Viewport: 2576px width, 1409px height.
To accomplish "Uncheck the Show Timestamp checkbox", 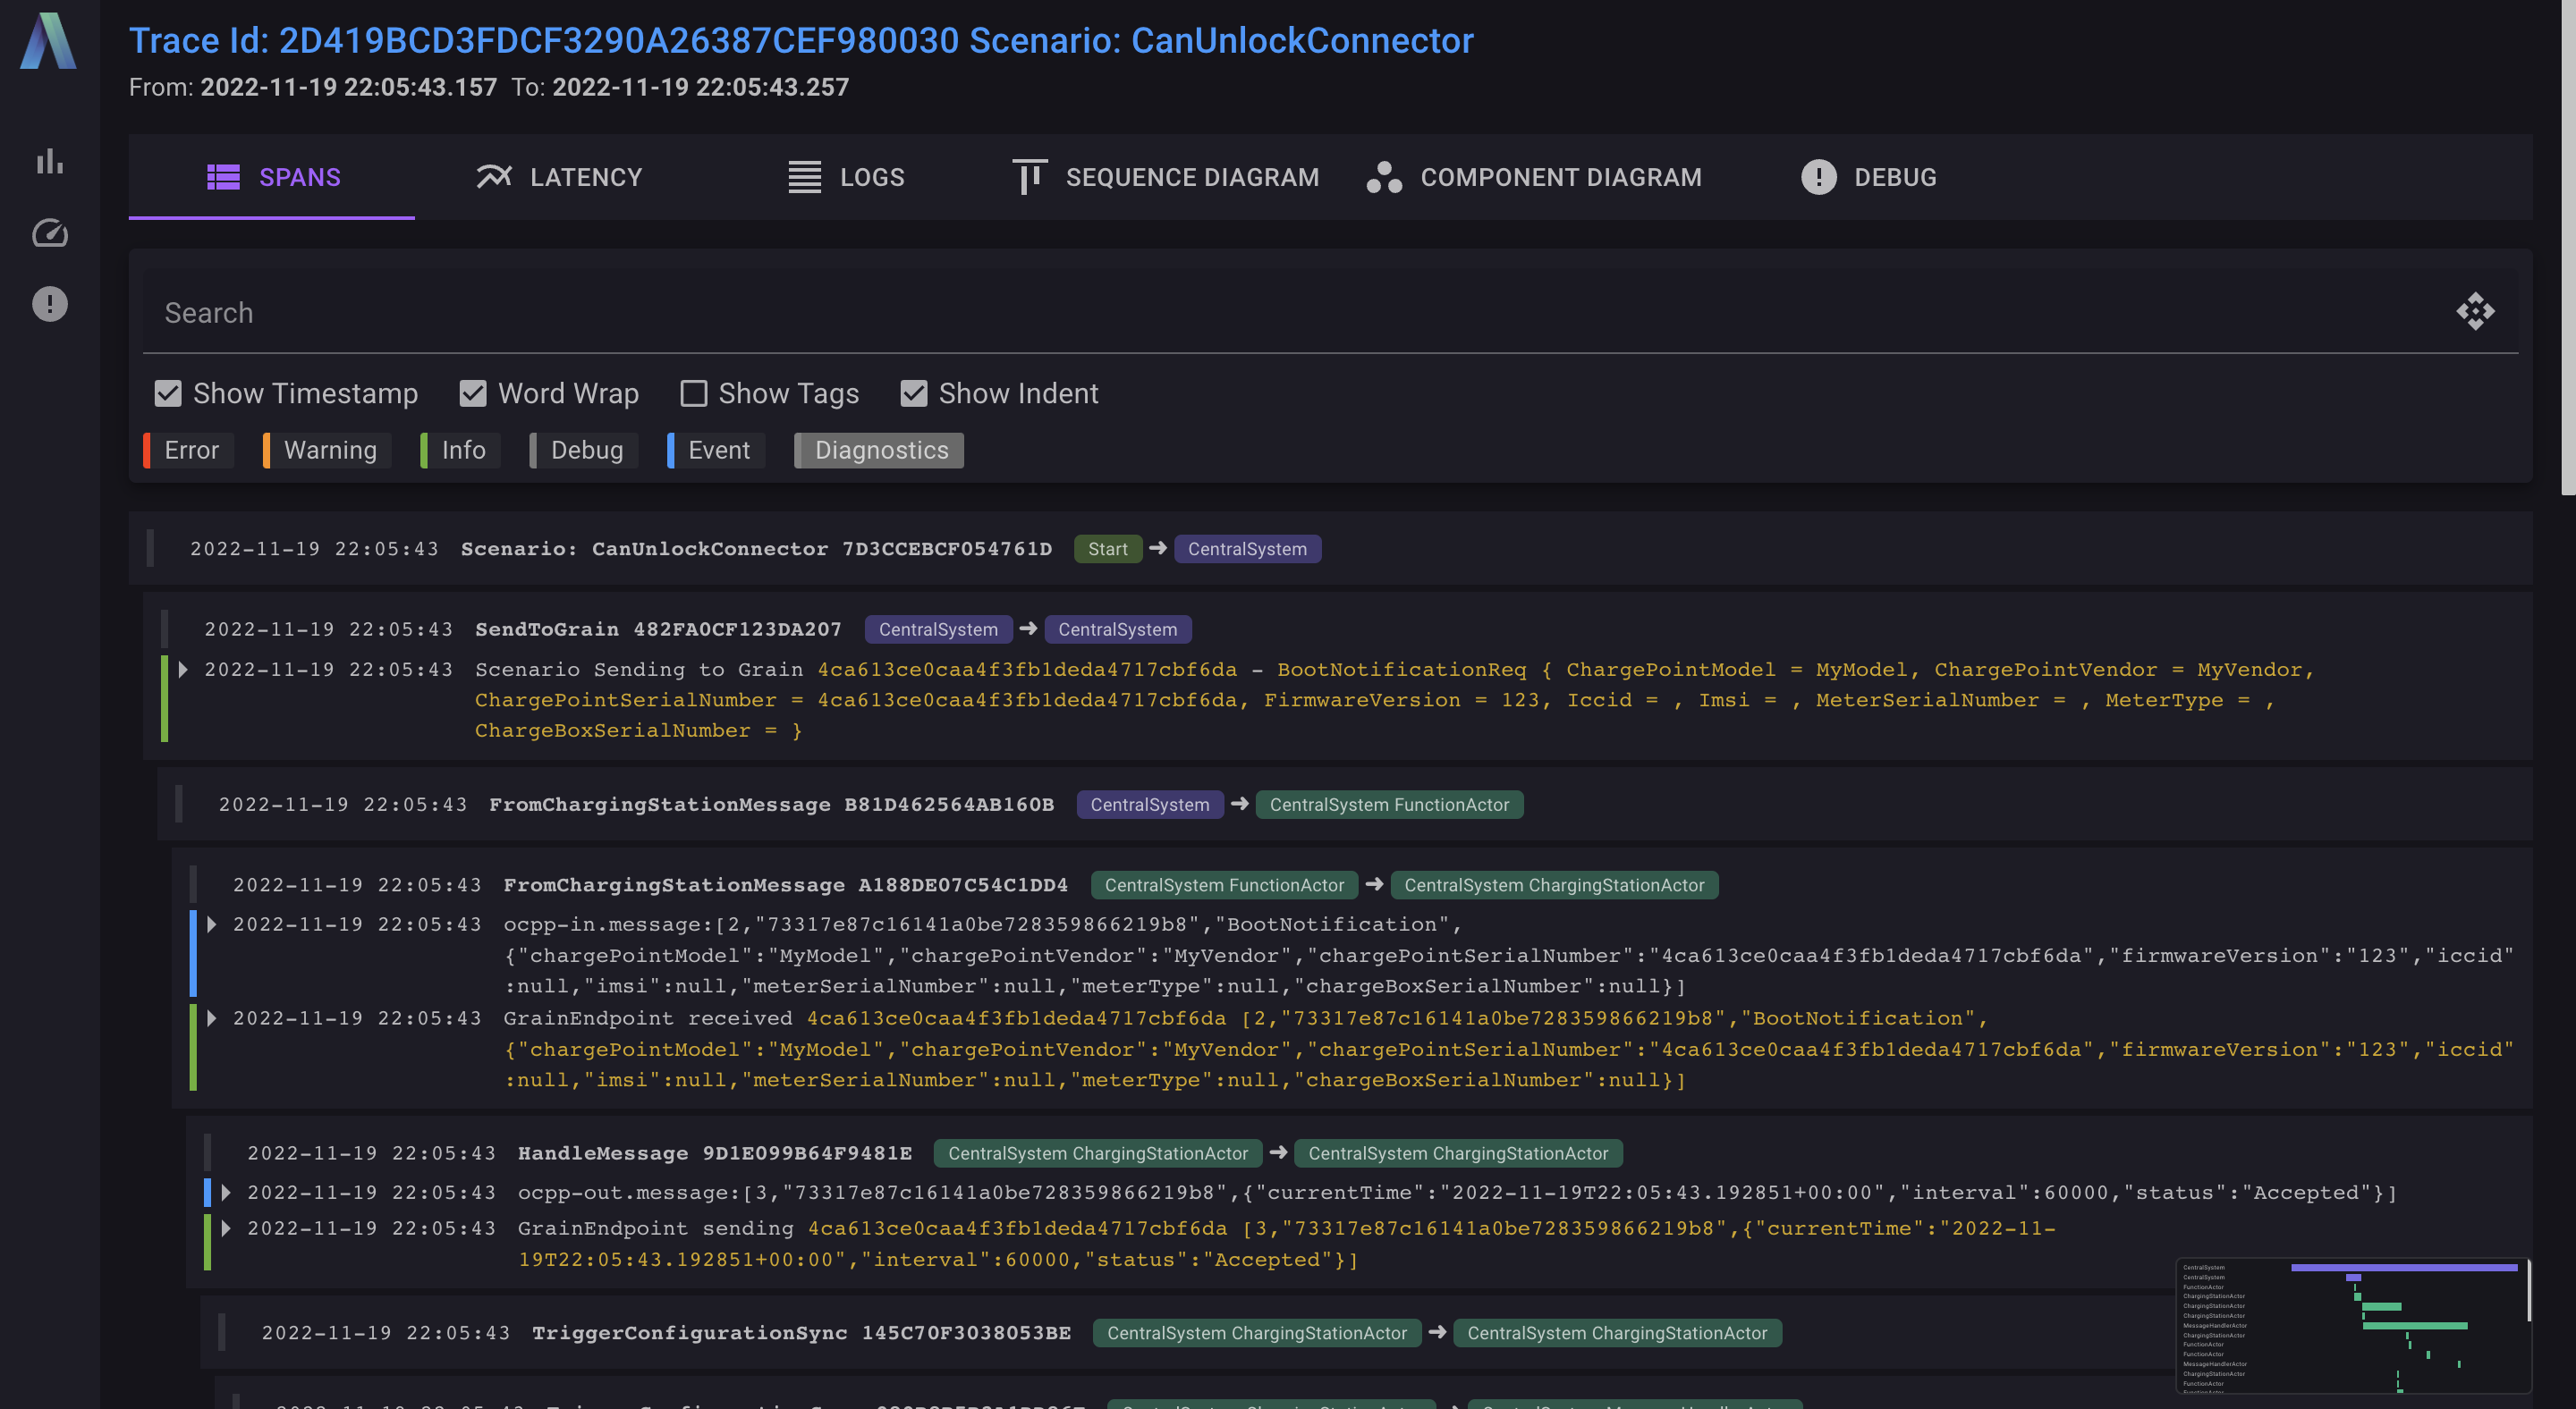I will tap(168, 392).
